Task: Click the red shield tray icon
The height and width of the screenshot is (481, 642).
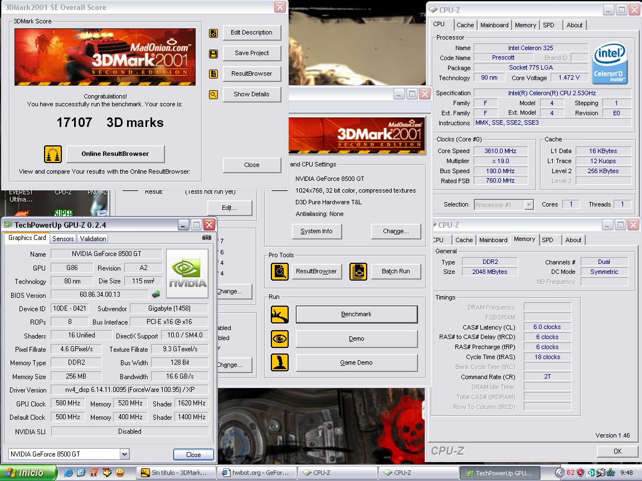Action: pyautogui.click(x=580, y=473)
